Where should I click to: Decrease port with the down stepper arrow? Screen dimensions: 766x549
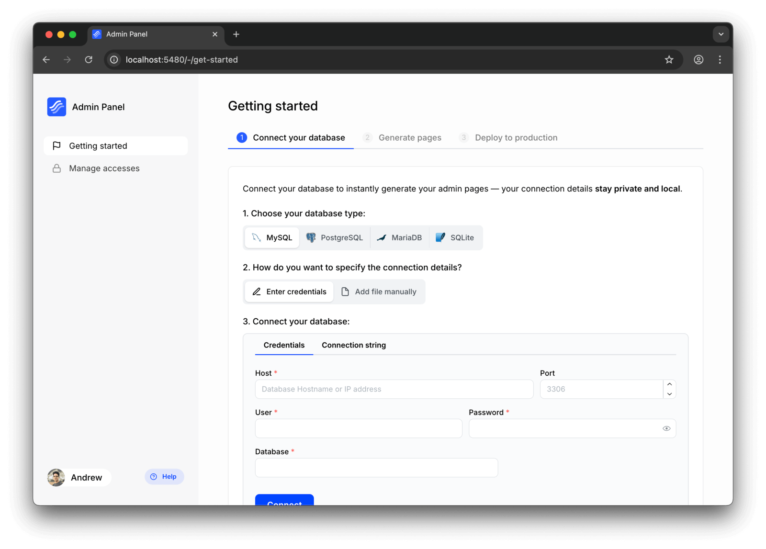[x=669, y=394]
